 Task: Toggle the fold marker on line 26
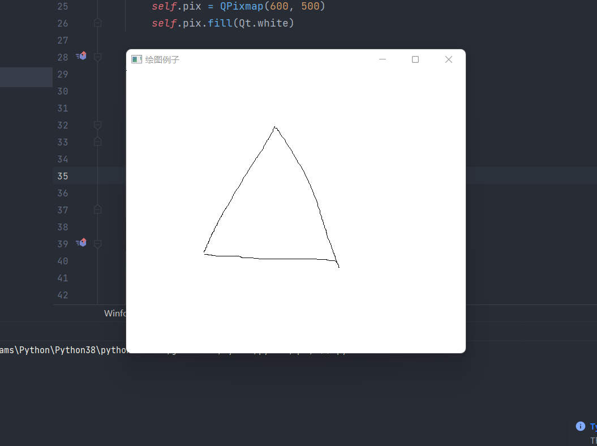[97, 23]
